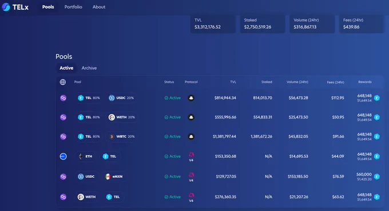Click WETH token chip in WETH/TEL row
This screenshot has height=211, width=389.
[86, 197]
